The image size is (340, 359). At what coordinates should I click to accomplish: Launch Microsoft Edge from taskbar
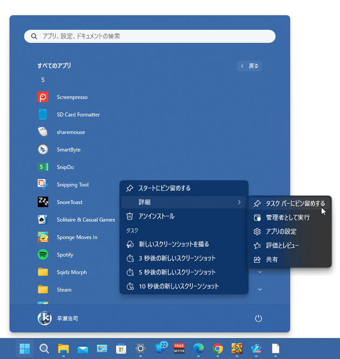tap(198, 349)
